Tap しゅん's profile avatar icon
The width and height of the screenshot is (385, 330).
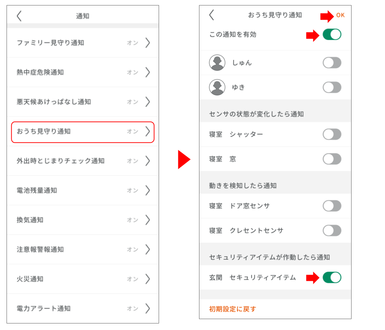217,62
